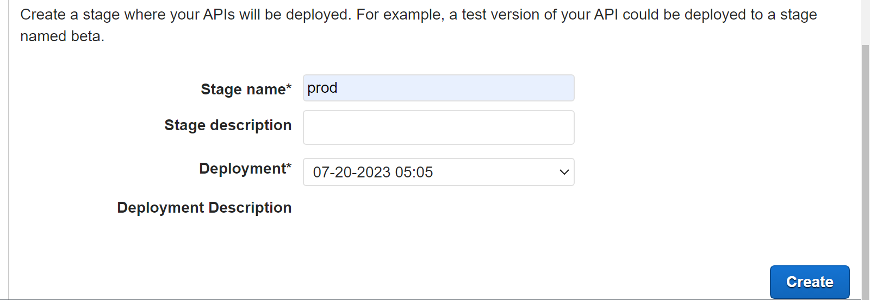The height and width of the screenshot is (300, 870).
Task: Click inside the empty Stage description box
Action: (439, 127)
